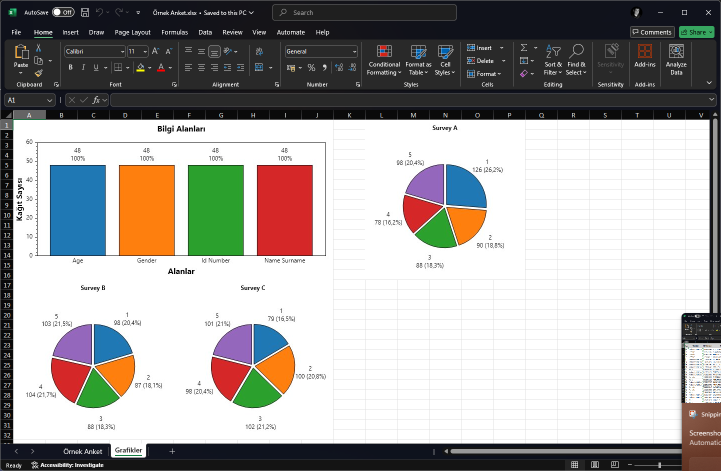Expand the Number Format dropdown showing General
The width and height of the screenshot is (721, 471).
(353, 51)
